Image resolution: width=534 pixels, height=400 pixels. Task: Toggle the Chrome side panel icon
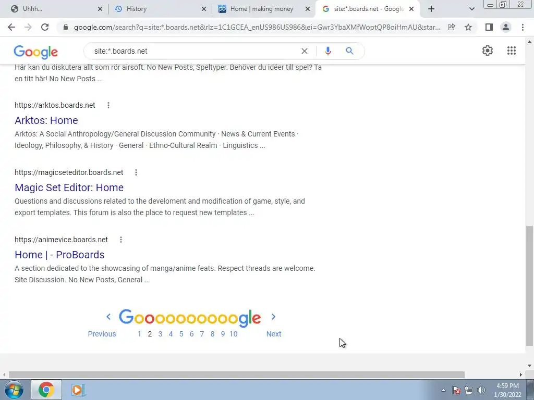pos(489,27)
